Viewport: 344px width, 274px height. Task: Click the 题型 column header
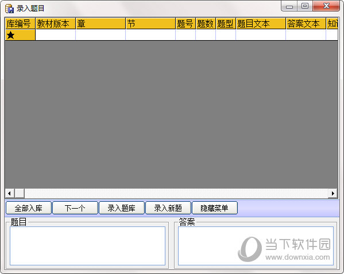tap(226, 24)
